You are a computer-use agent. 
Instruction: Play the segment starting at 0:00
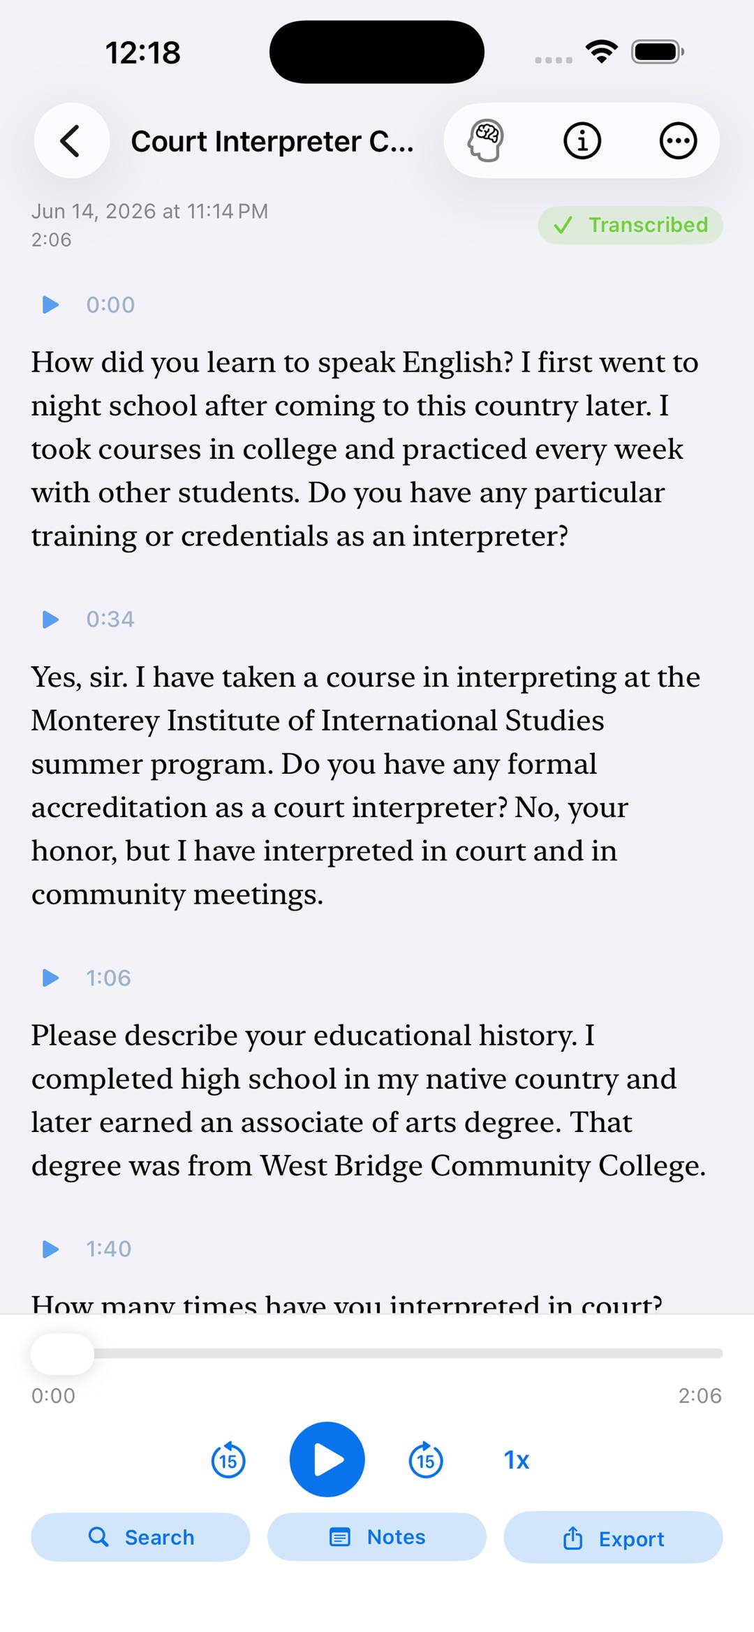pos(50,305)
